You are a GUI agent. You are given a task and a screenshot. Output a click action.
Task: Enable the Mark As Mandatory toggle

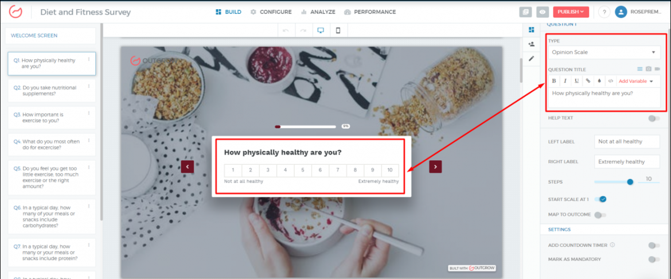(x=654, y=259)
